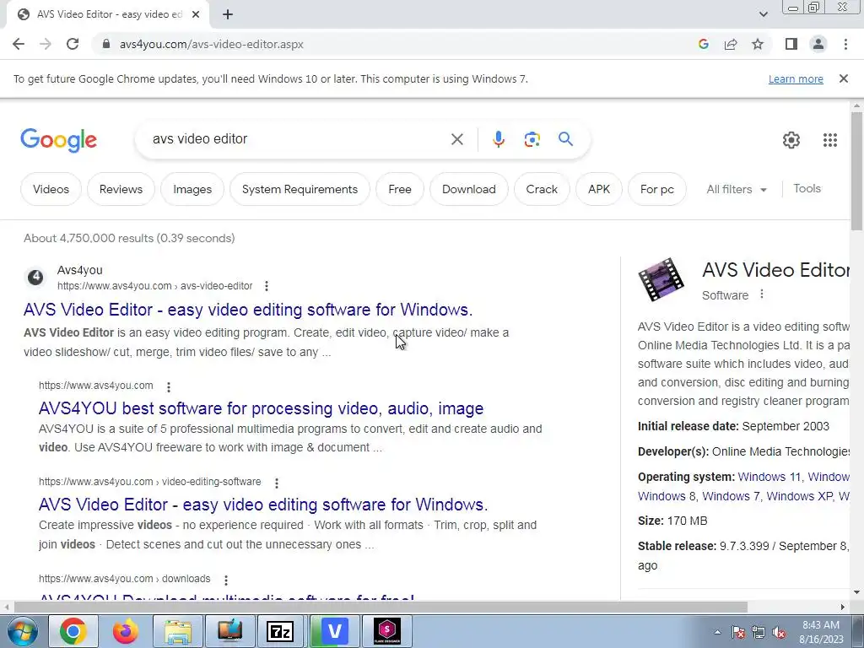Image resolution: width=864 pixels, height=648 pixels.
Task: Open first AVS Video Editor result title
Action: tap(248, 310)
